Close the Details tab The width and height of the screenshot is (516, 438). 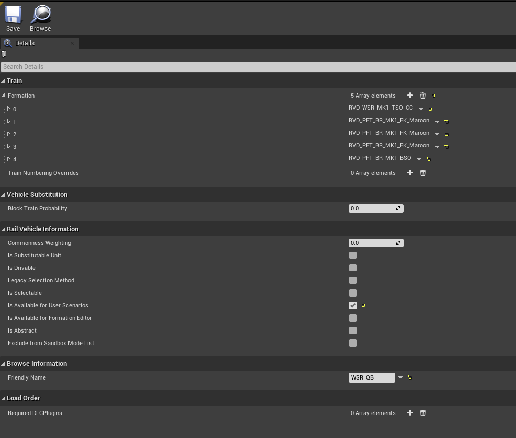point(72,43)
